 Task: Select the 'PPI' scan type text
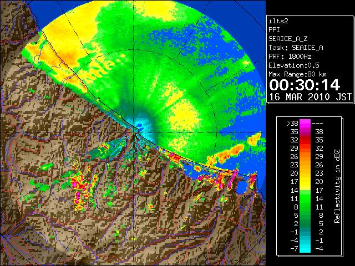(274, 30)
